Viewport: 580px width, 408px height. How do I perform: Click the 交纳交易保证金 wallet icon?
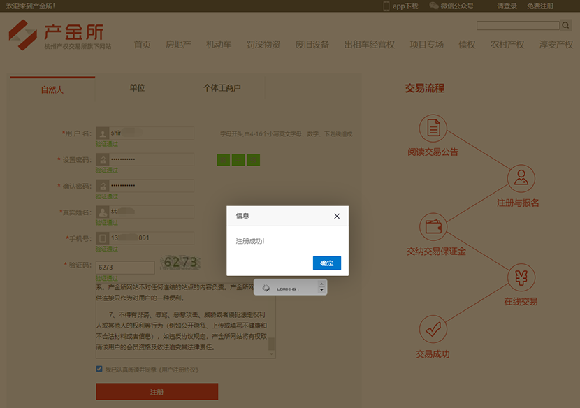point(433,227)
